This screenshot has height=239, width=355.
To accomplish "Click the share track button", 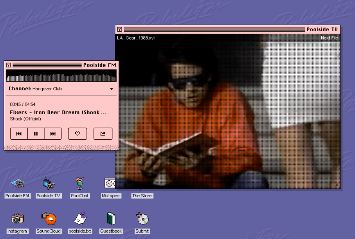I will coord(103,134).
